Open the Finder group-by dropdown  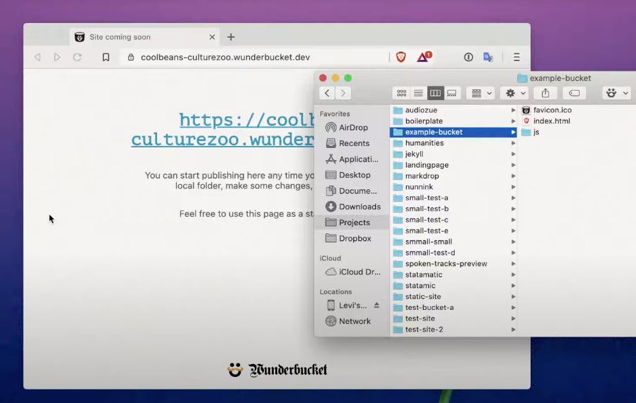click(481, 93)
